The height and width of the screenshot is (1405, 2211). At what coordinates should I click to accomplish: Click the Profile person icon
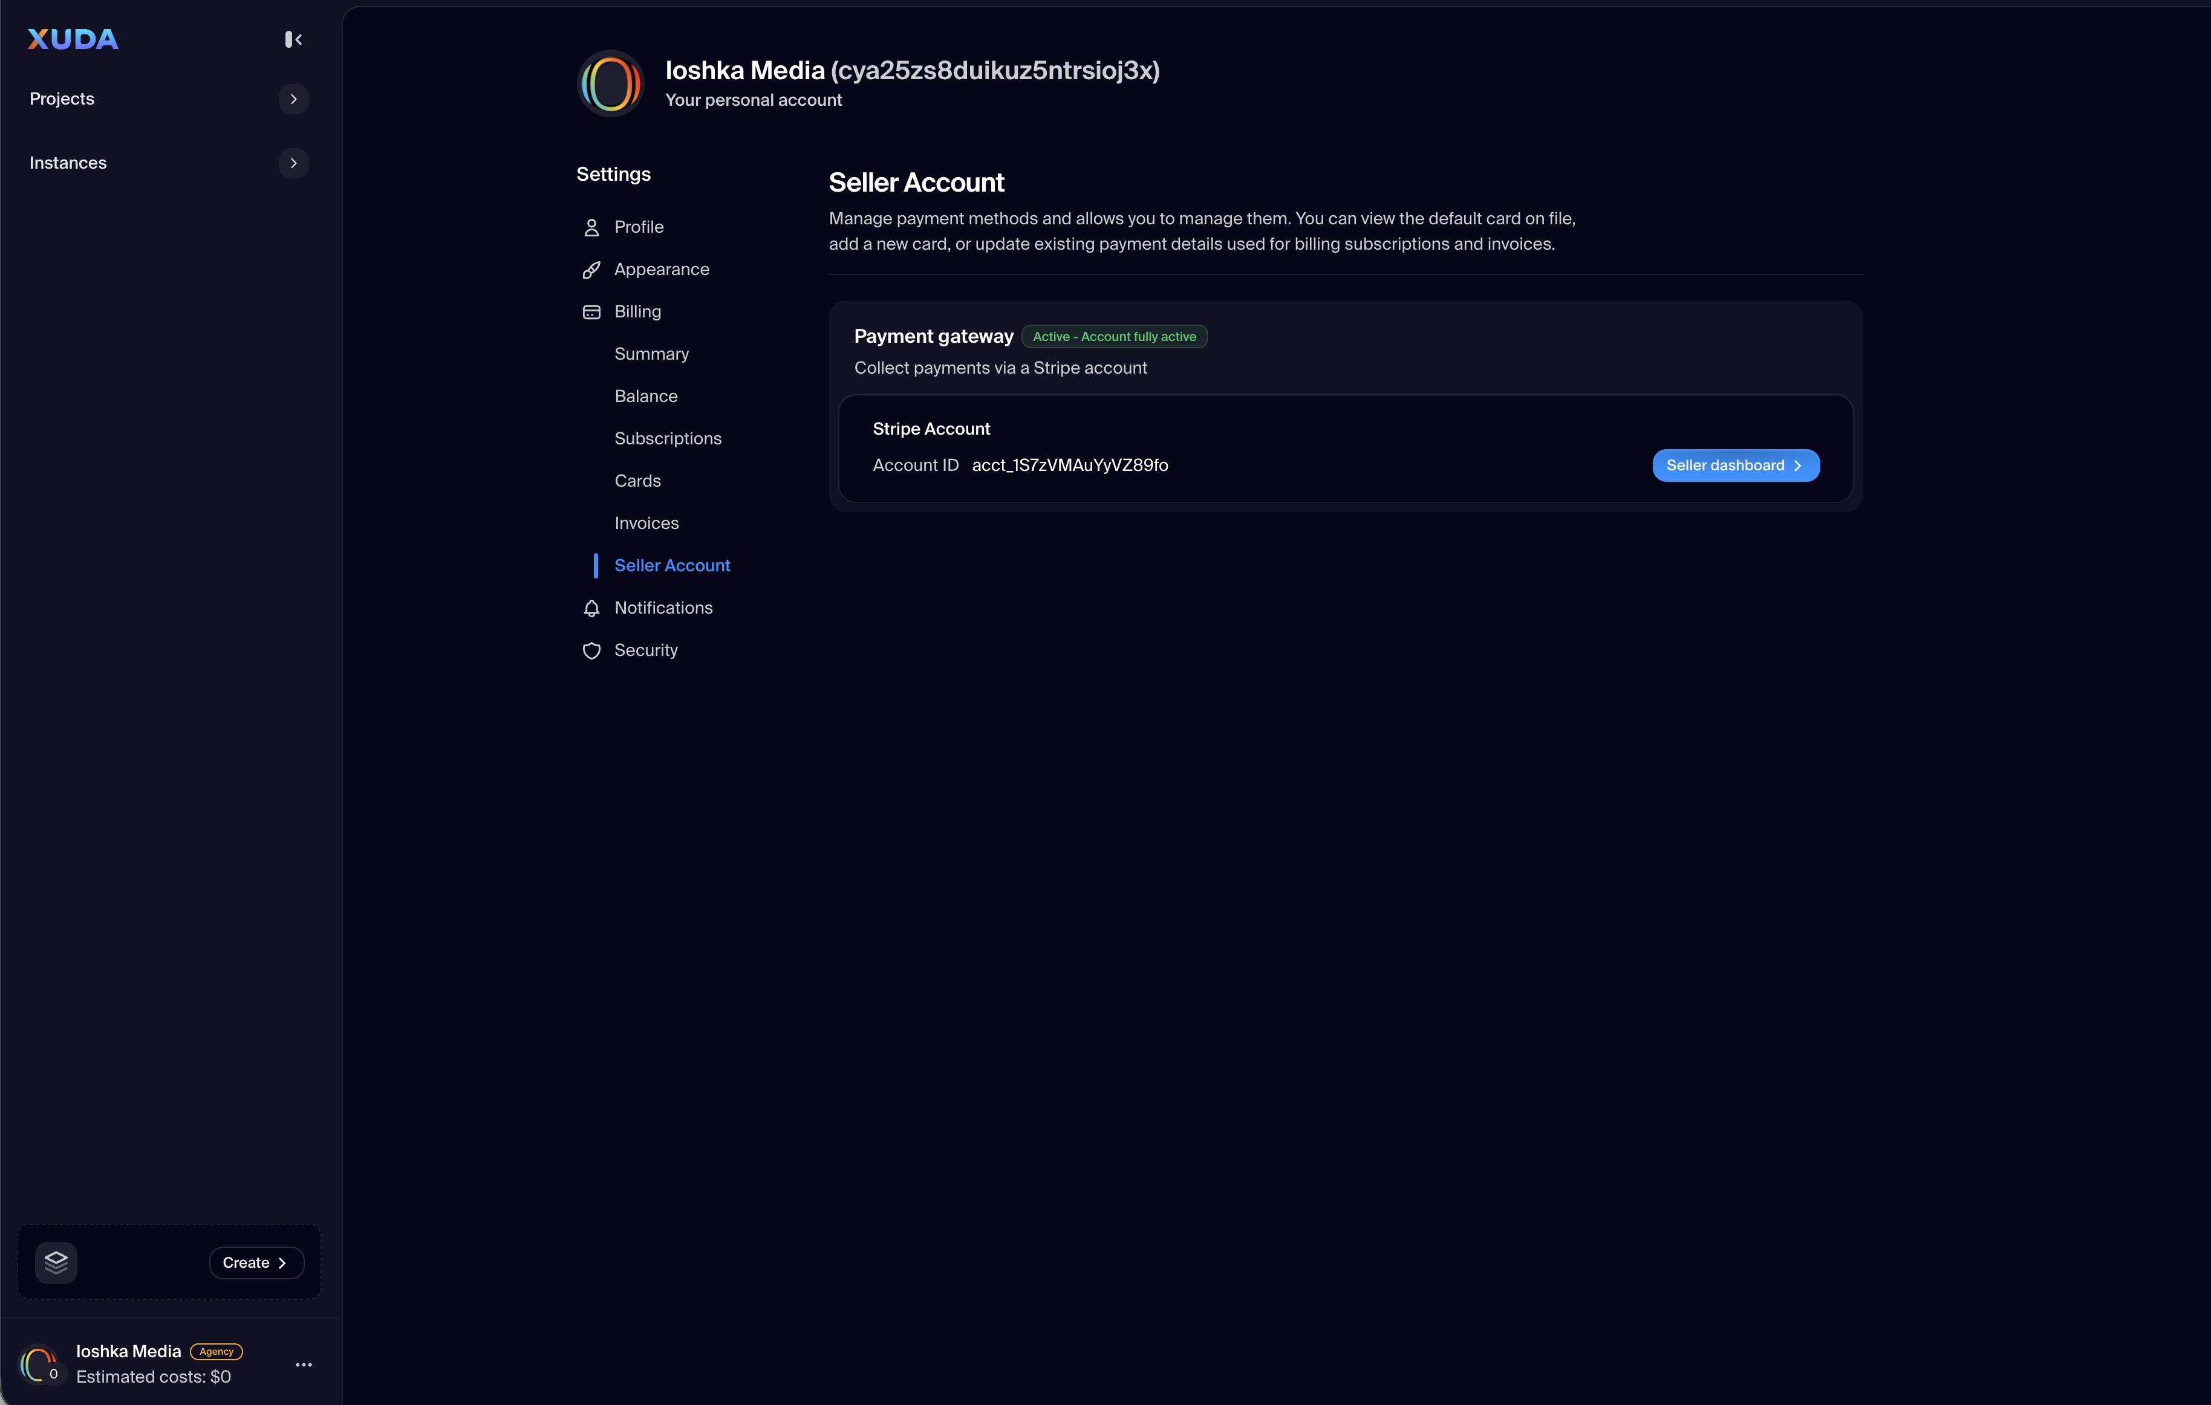coord(591,227)
